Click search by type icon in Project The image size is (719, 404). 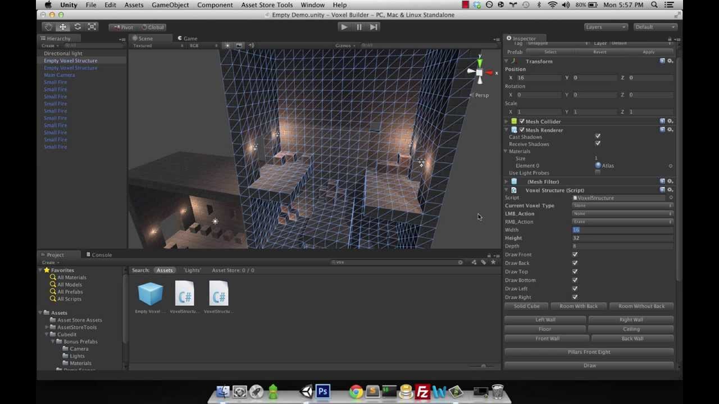click(x=474, y=262)
